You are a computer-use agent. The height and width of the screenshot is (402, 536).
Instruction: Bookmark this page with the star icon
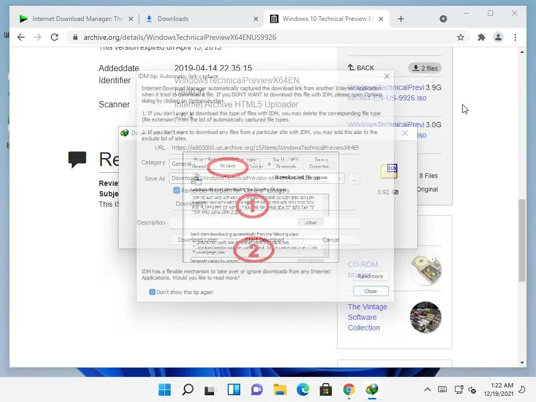[461, 37]
